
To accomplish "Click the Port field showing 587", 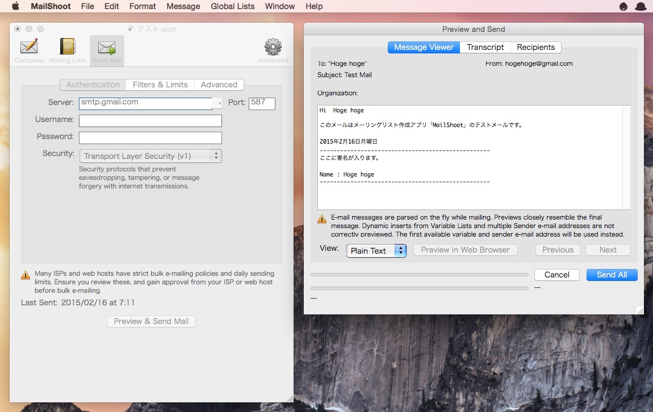I will point(262,103).
